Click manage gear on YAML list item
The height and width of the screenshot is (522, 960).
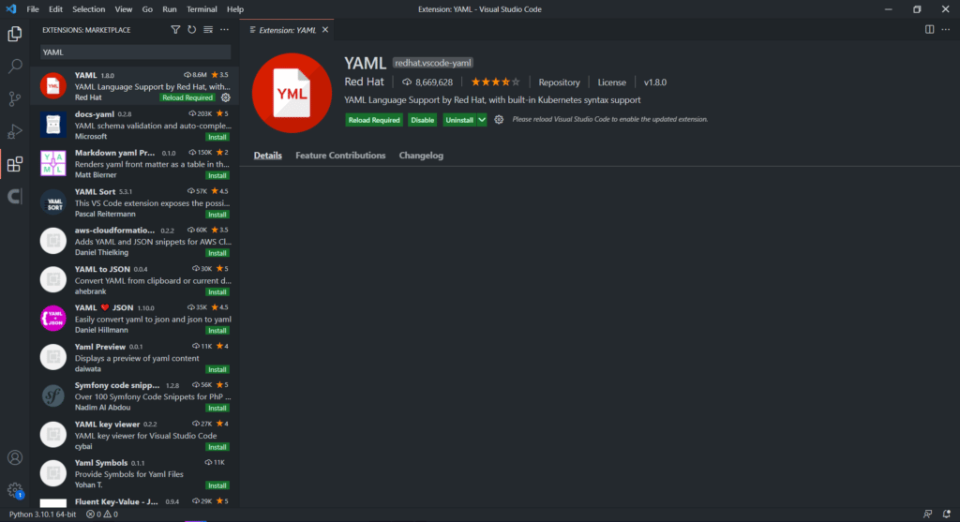pyautogui.click(x=225, y=97)
